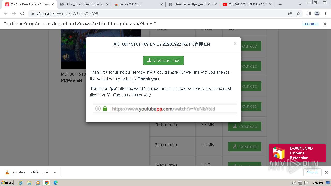This screenshot has height=186, width=331.
Task: Click Download button for 240p .mp4
Action: [244, 146]
